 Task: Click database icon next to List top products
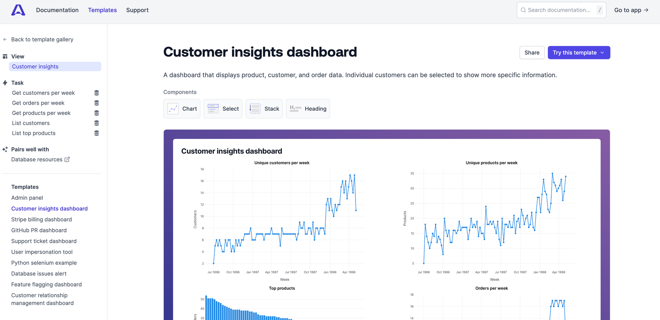97,133
